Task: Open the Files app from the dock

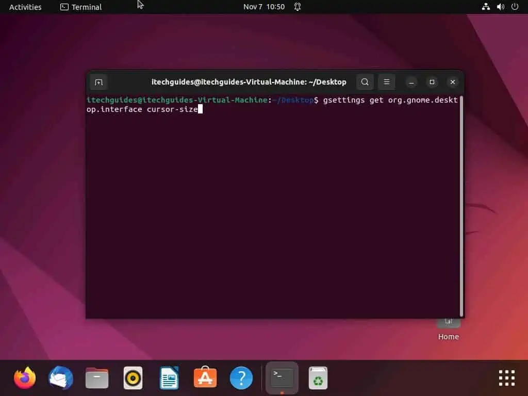Action: point(97,377)
